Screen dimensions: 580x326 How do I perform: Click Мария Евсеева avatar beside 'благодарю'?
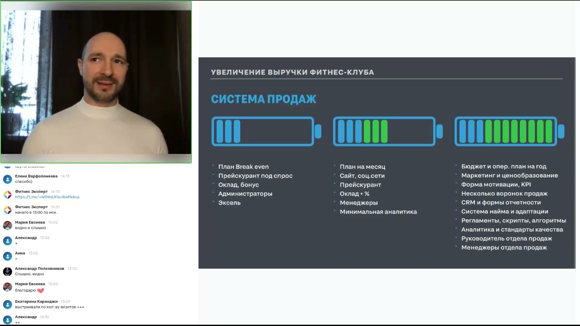[x=7, y=287]
